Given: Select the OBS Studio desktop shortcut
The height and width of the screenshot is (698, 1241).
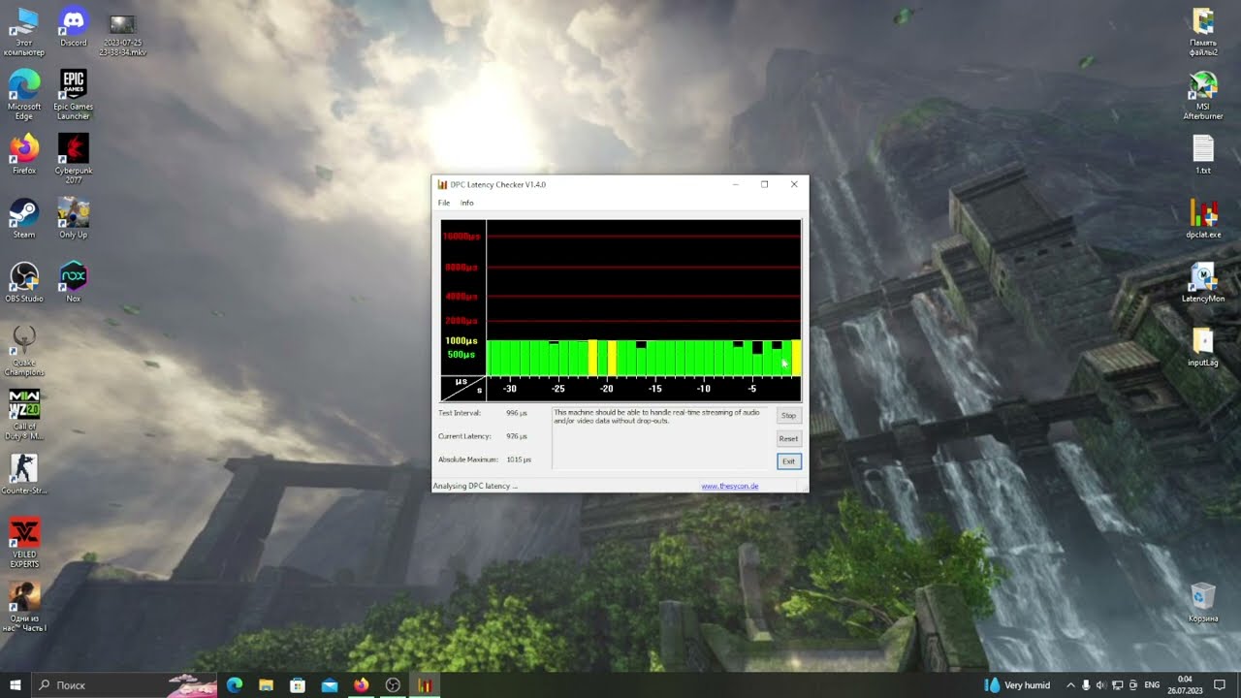Looking at the screenshot, I should point(24,282).
